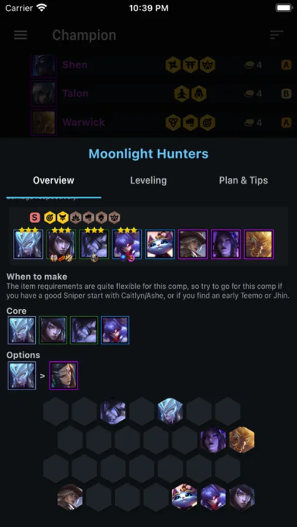Tap the Moonlight Hunters title

click(148, 154)
